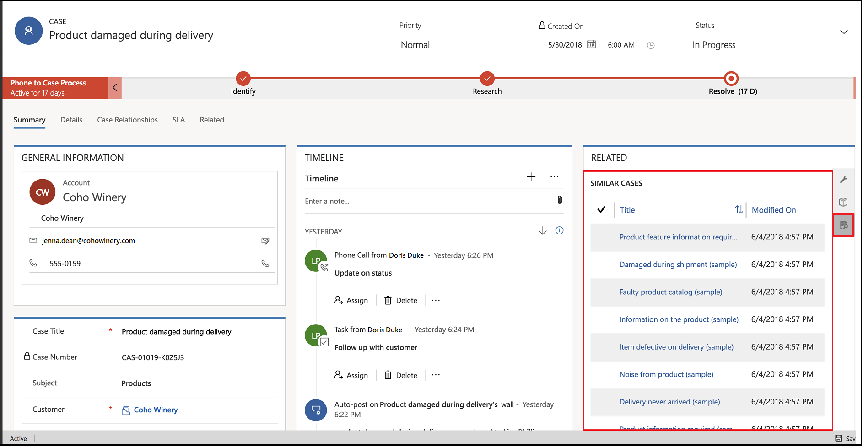Delete the Update on status phone call
Viewport: 863px width, 447px height.
tap(401, 300)
